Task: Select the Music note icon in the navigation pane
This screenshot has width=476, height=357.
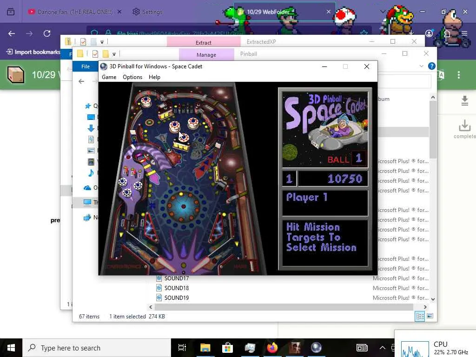Action: pyautogui.click(x=91, y=173)
